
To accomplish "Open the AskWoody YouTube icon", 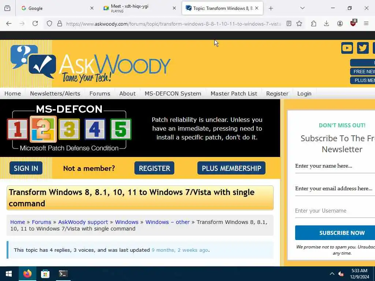I will [347, 48].
